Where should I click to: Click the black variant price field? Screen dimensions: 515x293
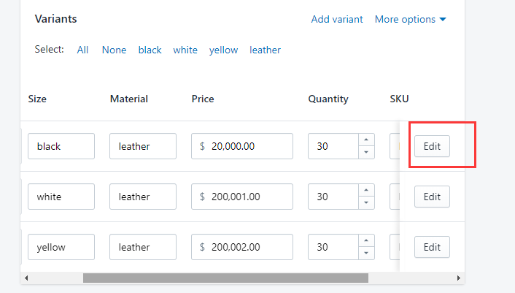click(x=242, y=146)
